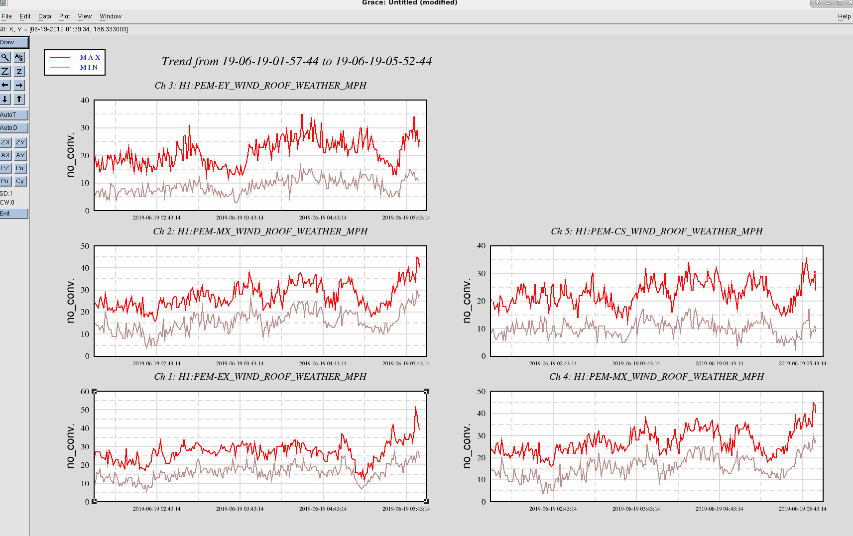Click the down arrow scroll icon
Screen dimensions: 853x536
click(5, 99)
